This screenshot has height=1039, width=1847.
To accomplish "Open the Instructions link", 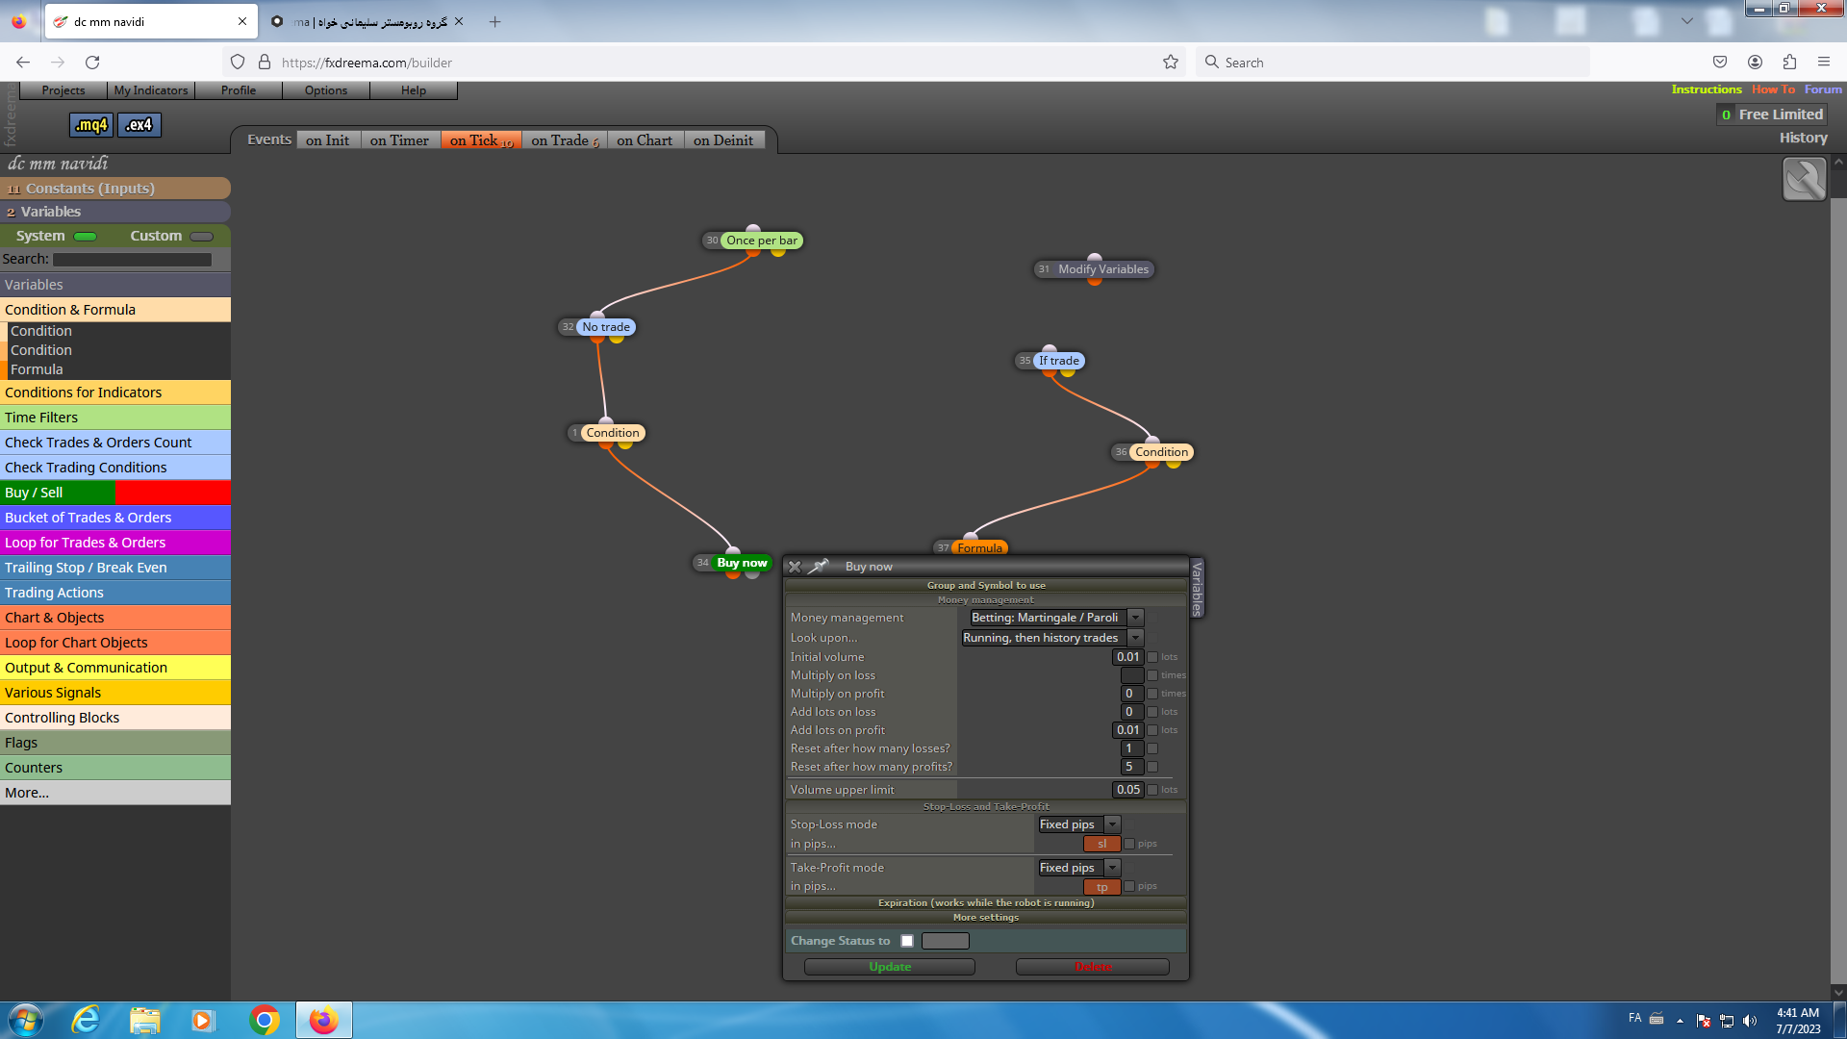I will click(1707, 89).
